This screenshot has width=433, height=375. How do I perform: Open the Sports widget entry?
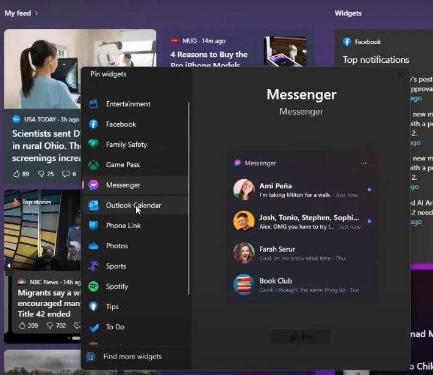[x=116, y=266]
